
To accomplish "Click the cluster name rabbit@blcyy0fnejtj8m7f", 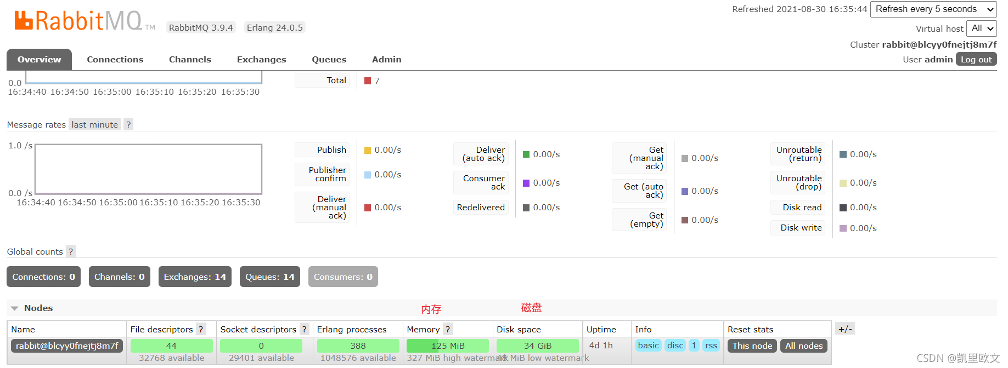I will click(939, 44).
